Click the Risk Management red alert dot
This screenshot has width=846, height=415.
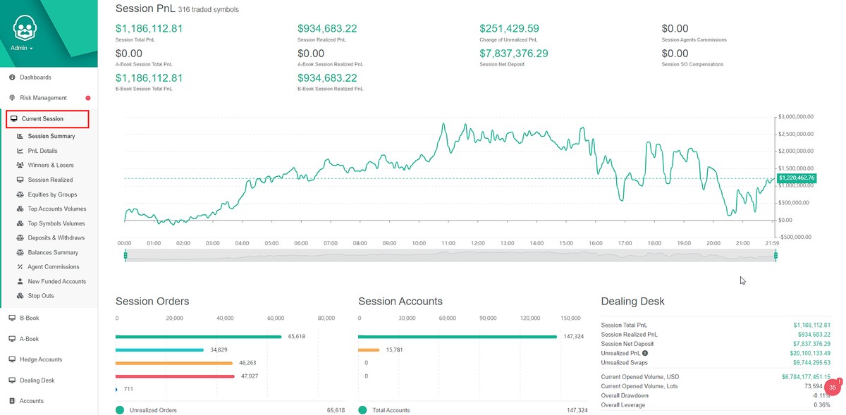[x=87, y=97]
